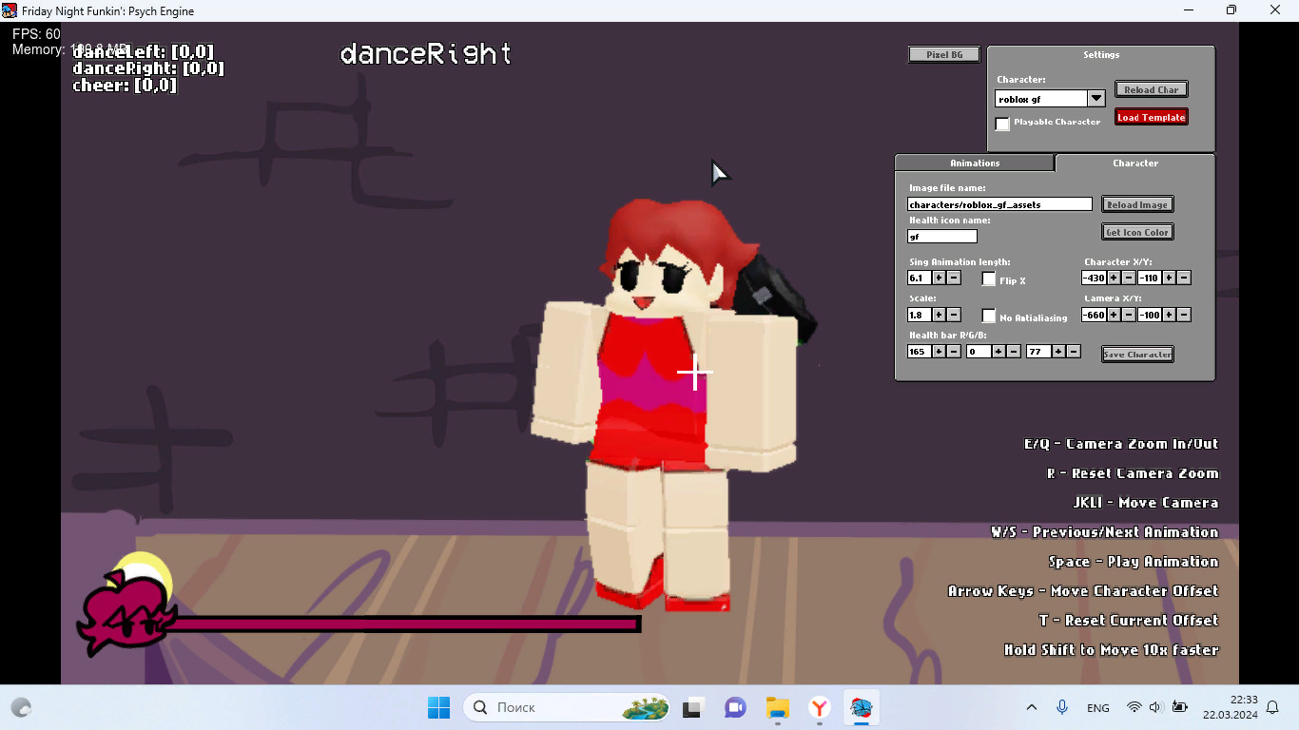Increase Camera Y value with plus

[1169, 315]
